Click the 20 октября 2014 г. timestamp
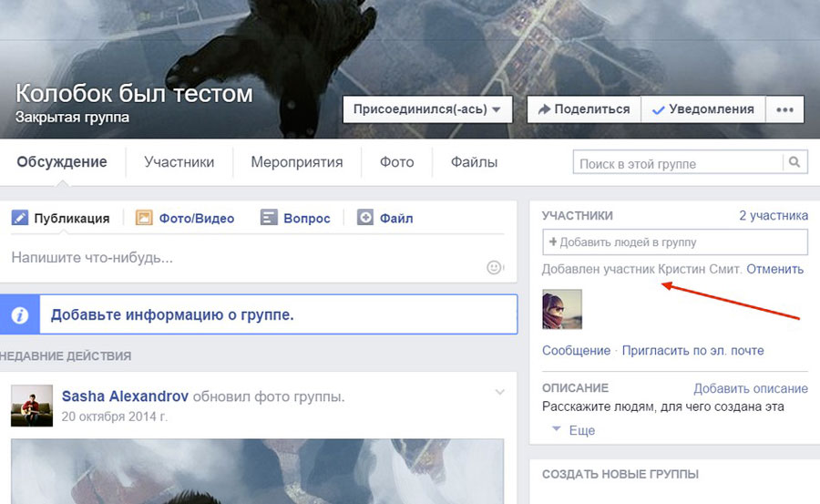Screen dimensions: 820x504 point(115,417)
